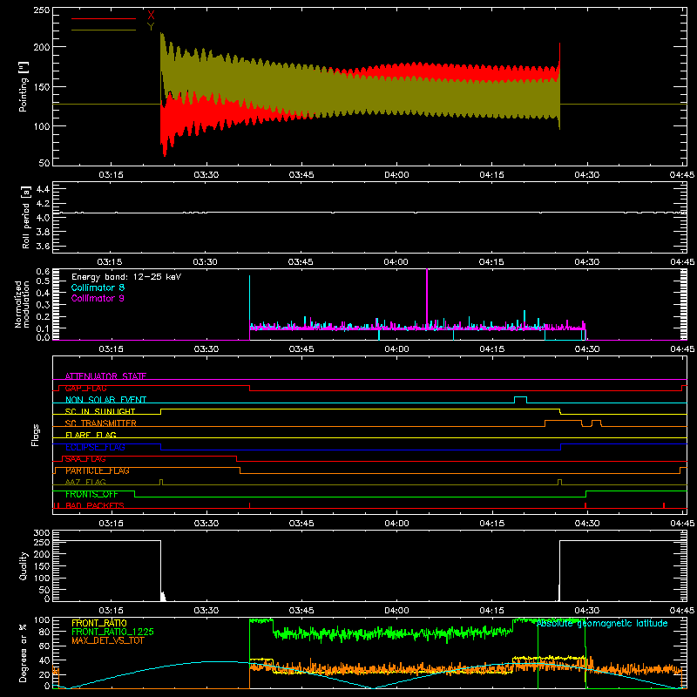Click the 03:15 time tick under Quality plot
This screenshot has height=697, width=697.
point(111,611)
